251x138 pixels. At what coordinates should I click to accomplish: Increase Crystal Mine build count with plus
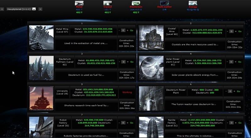[x=236, y=32]
